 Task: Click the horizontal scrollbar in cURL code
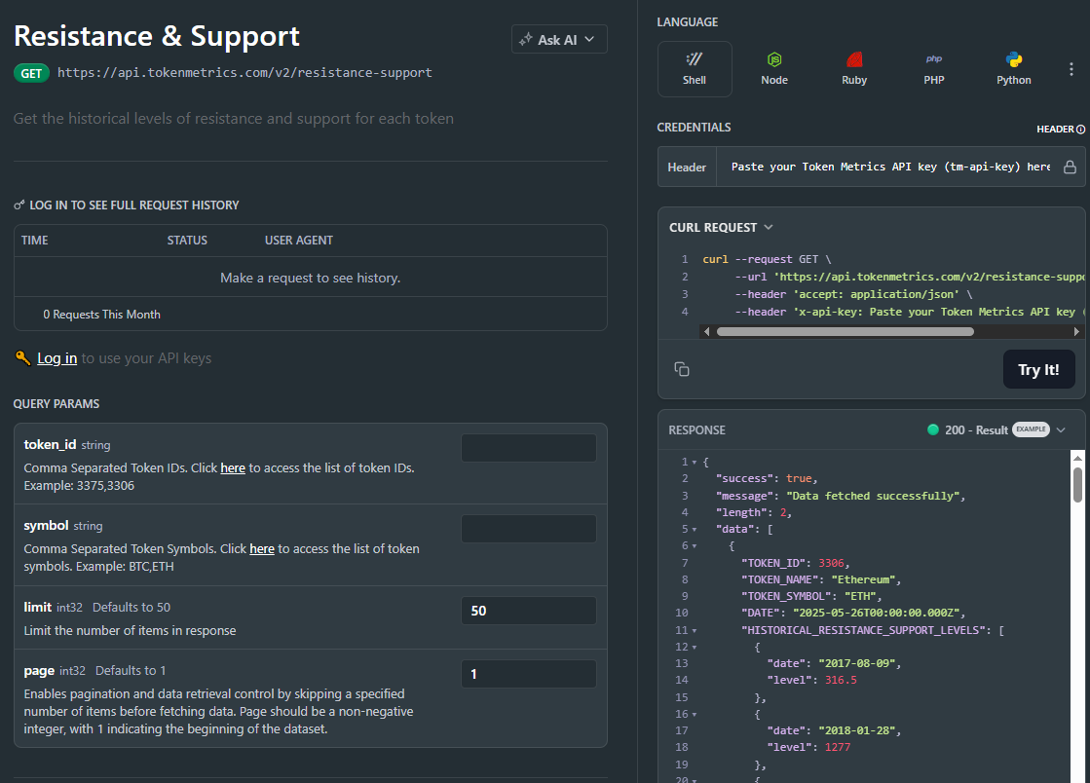(x=845, y=331)
